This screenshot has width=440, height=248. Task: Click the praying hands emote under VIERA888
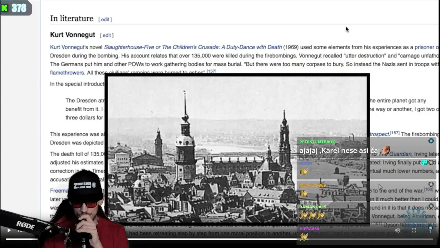point(304,237)
